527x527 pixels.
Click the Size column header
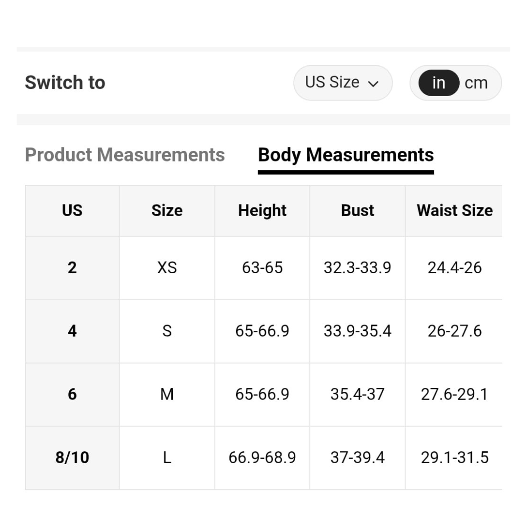167,210
